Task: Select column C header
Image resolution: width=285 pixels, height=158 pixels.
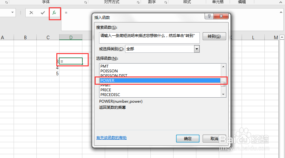Action: point(48,37)
